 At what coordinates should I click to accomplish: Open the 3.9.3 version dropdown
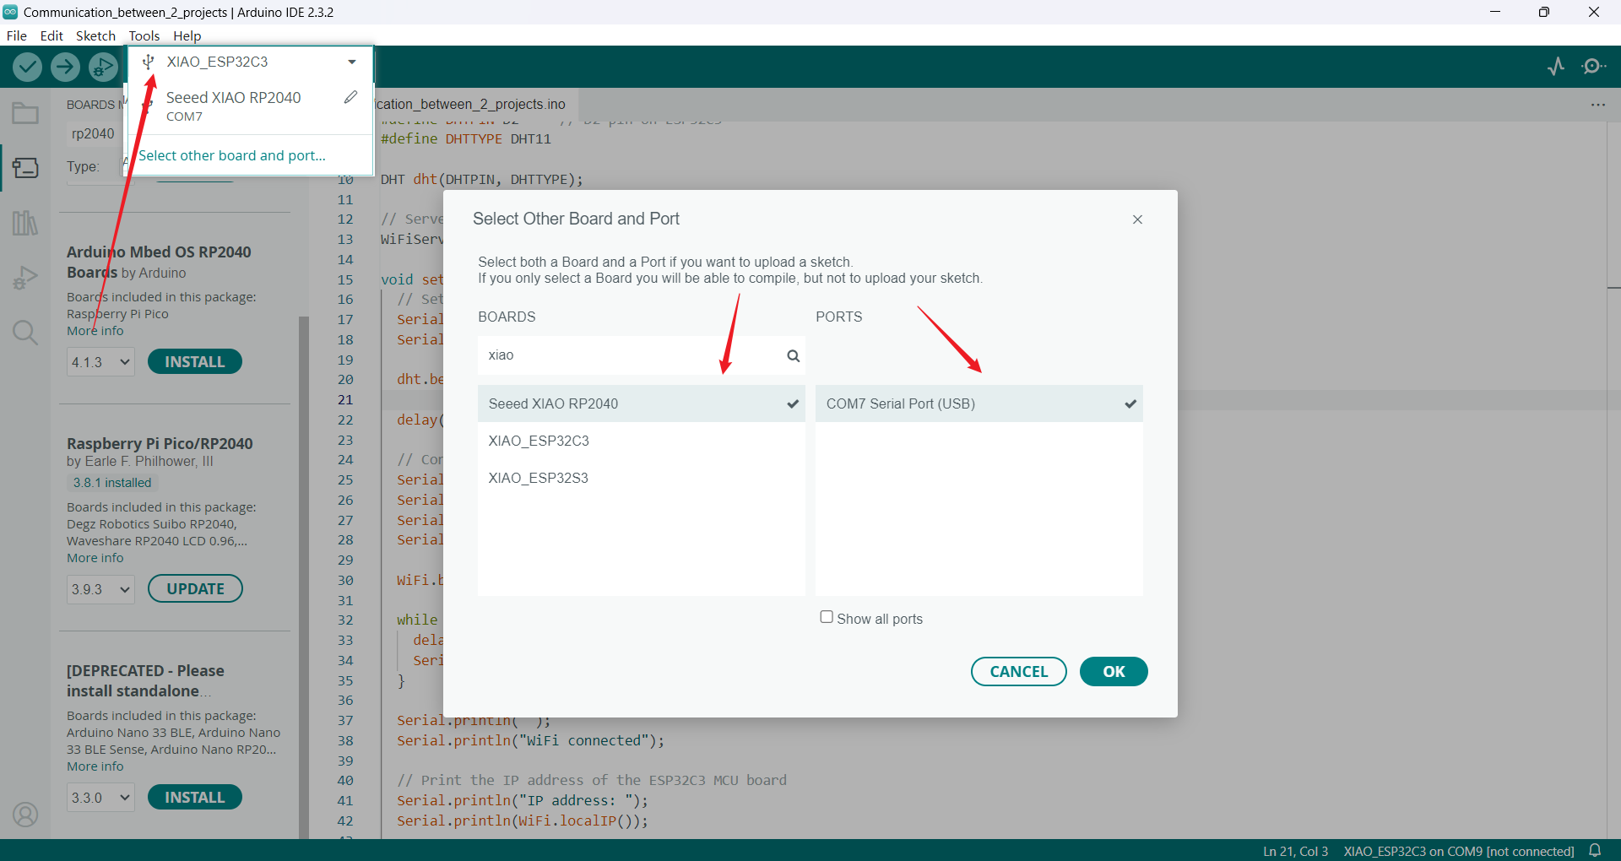tap(100, 589)
